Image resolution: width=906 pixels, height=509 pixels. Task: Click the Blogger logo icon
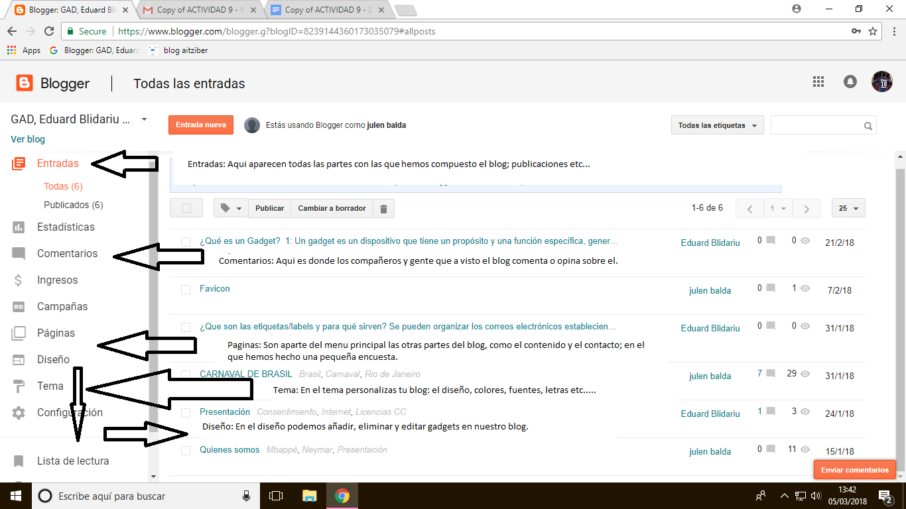[x=25, y=83]
